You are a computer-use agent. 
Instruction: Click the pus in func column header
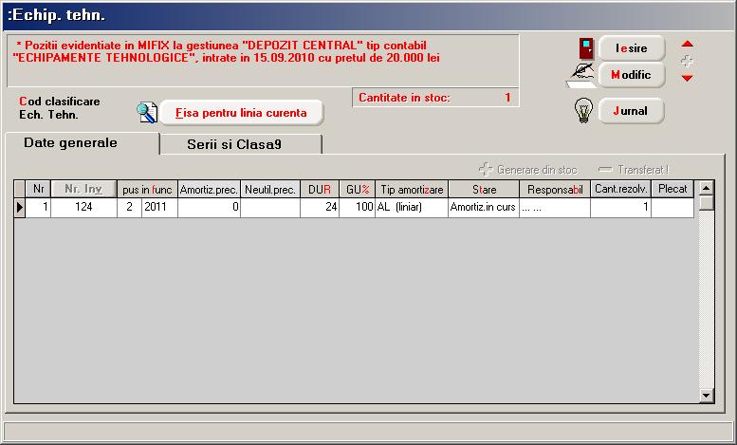[147, 190]
